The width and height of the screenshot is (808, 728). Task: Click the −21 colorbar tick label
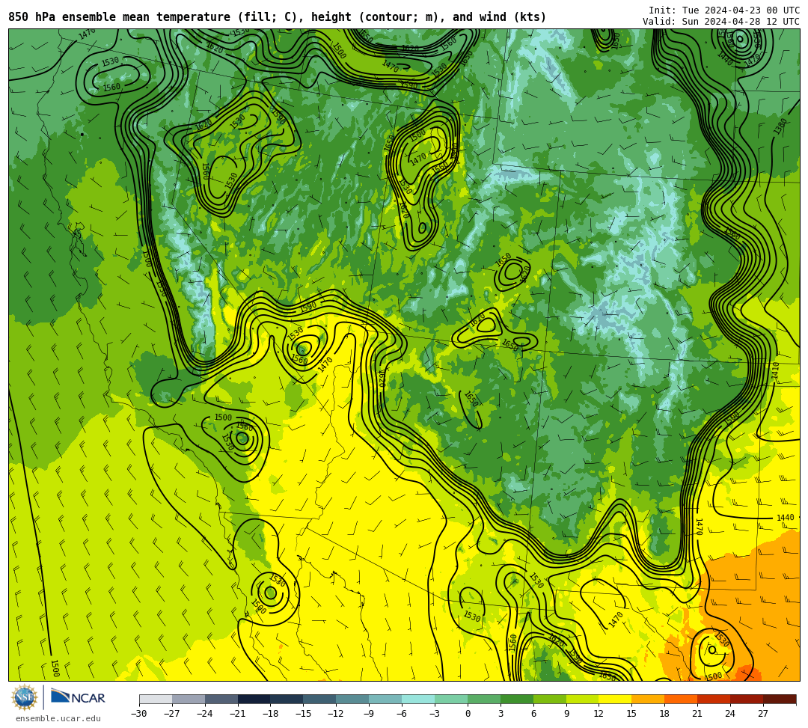238,714
